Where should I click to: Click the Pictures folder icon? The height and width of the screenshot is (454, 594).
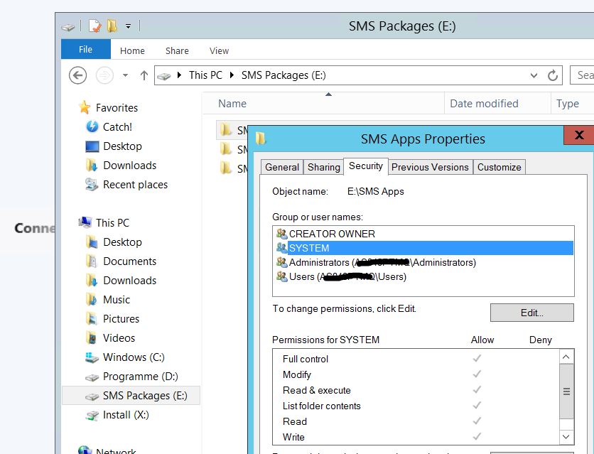point(91,318)
